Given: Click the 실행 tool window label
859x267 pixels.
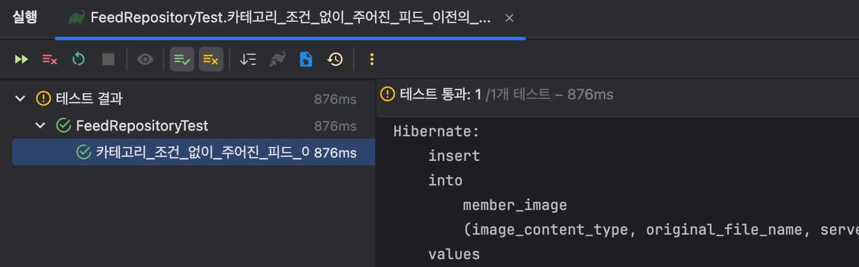Looking at the screenshot, I should coord(25,17).
